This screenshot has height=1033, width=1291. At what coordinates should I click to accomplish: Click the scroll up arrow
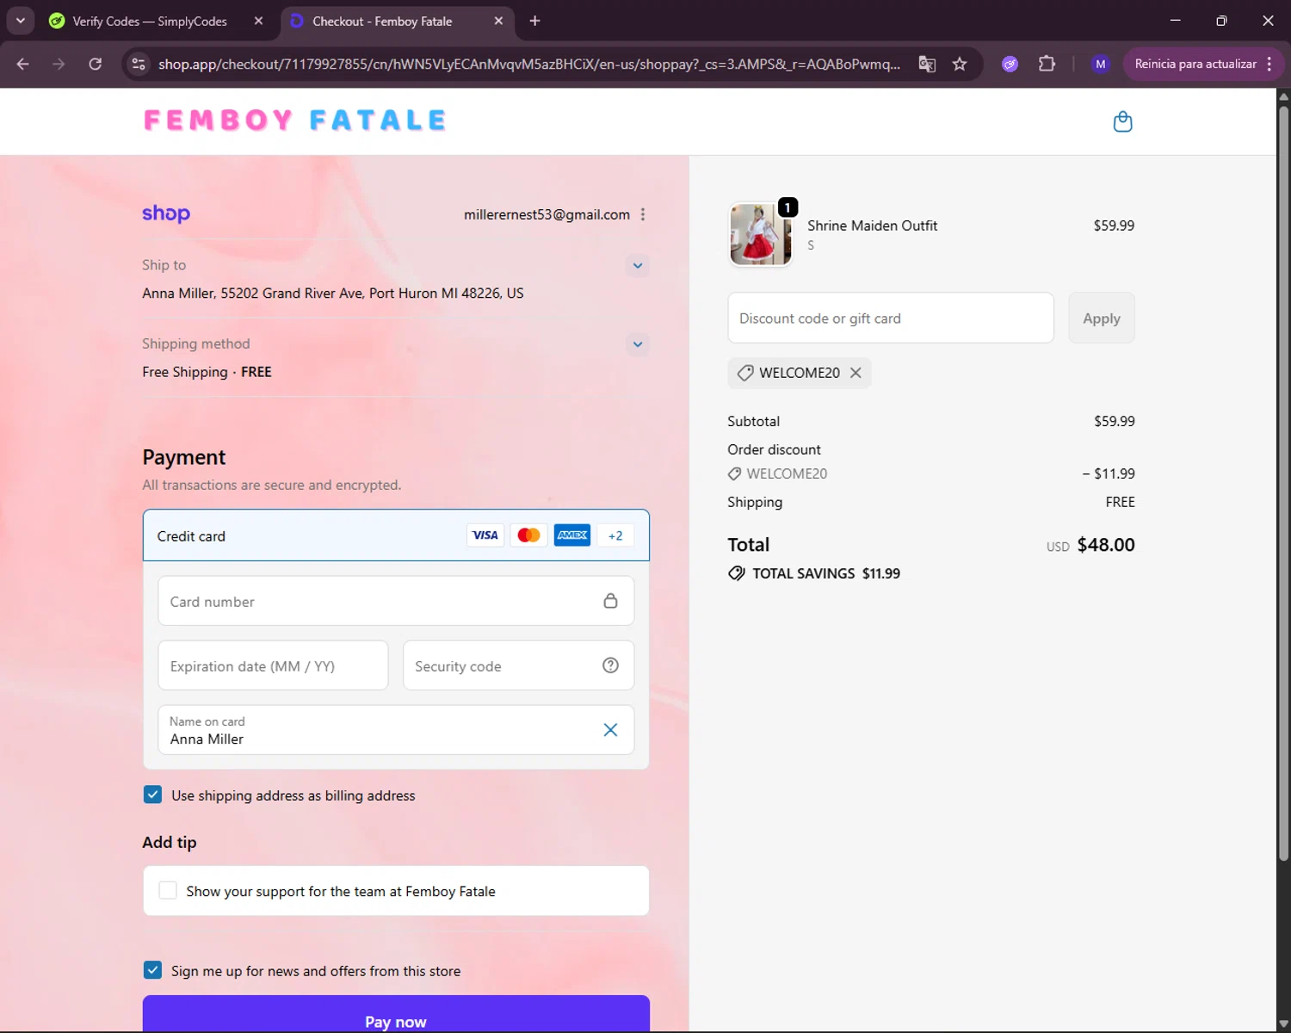point(1283,96)
